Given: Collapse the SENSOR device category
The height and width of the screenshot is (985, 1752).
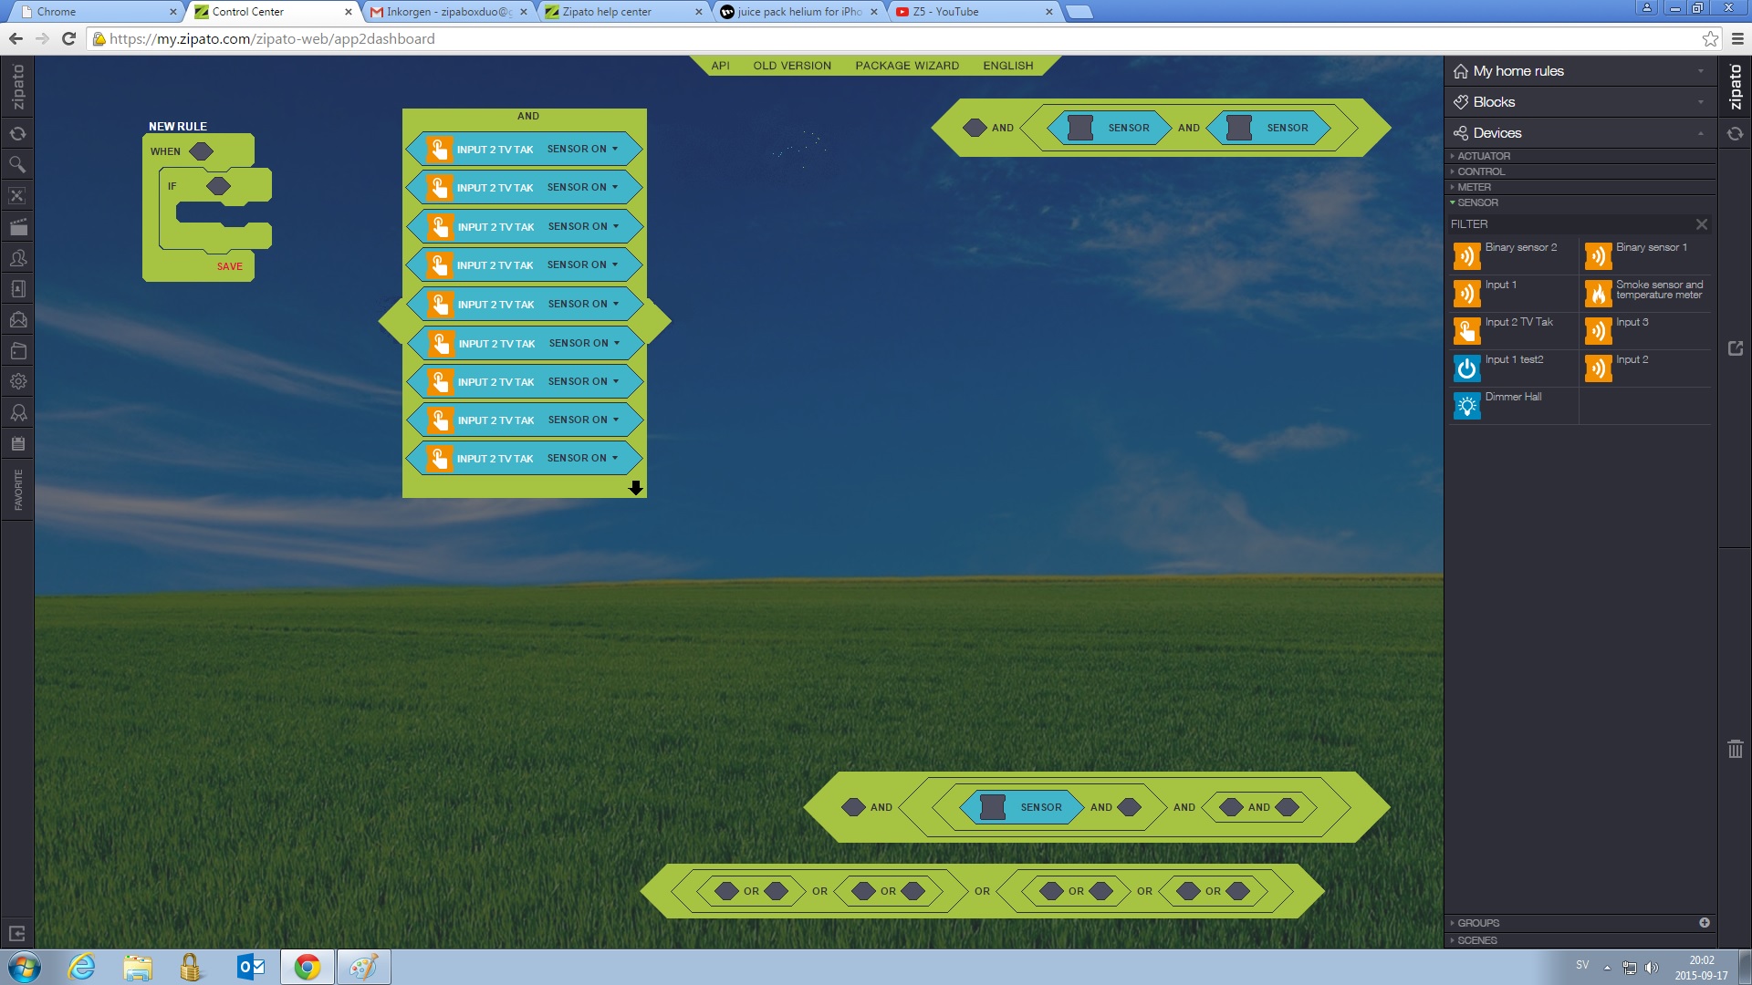Looking at the screenshot, I should pos(1476,202).
